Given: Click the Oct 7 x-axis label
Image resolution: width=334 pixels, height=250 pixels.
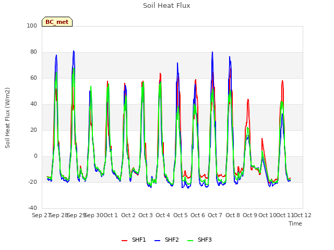Looking at the screenshot, I should coord(215,215).
